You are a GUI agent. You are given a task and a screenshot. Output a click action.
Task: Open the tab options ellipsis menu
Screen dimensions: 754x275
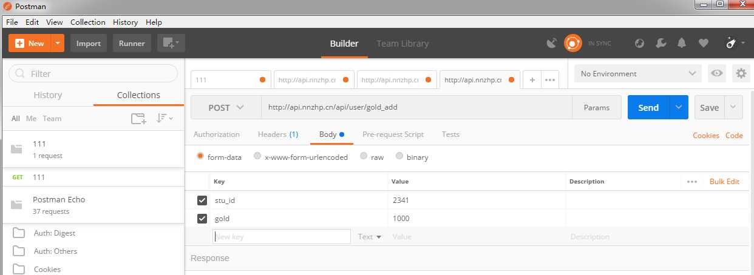point(550,80)
